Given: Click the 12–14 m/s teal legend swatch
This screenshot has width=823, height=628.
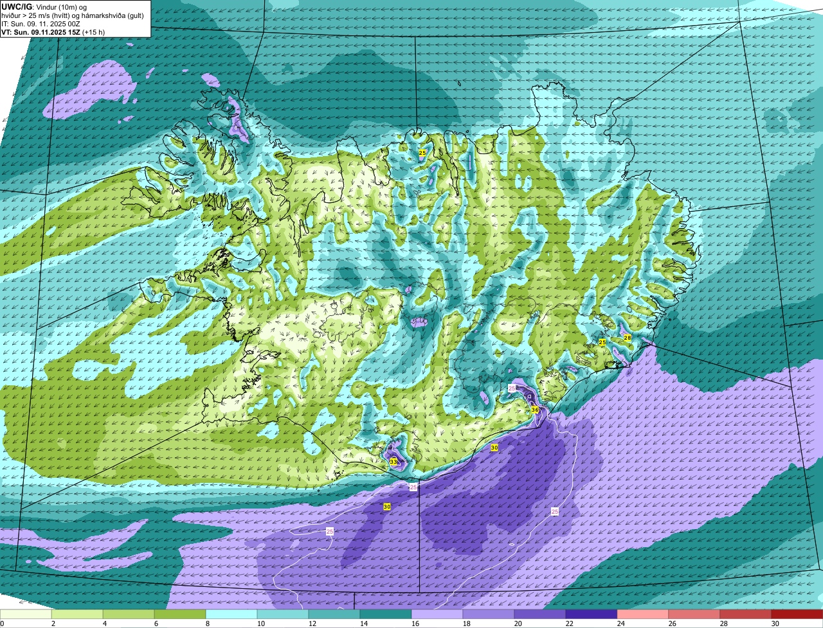Looking at the screenshot, I should pos(334,615).
